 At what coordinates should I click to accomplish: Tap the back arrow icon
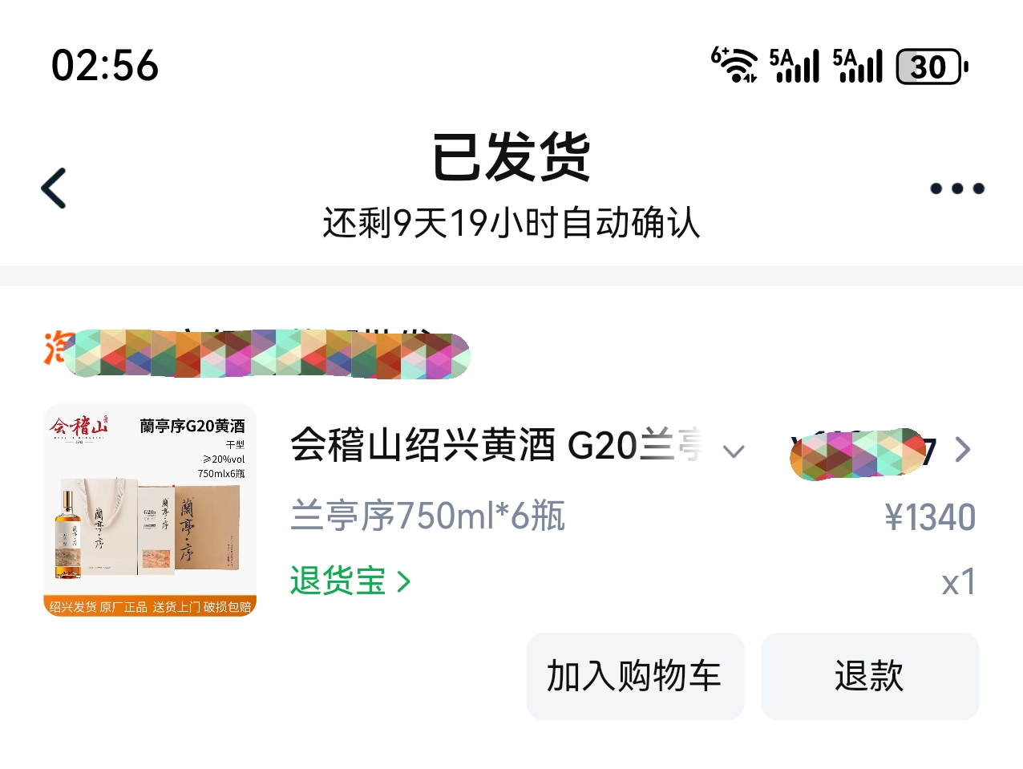pyautogui.click(x=54, y=188)
